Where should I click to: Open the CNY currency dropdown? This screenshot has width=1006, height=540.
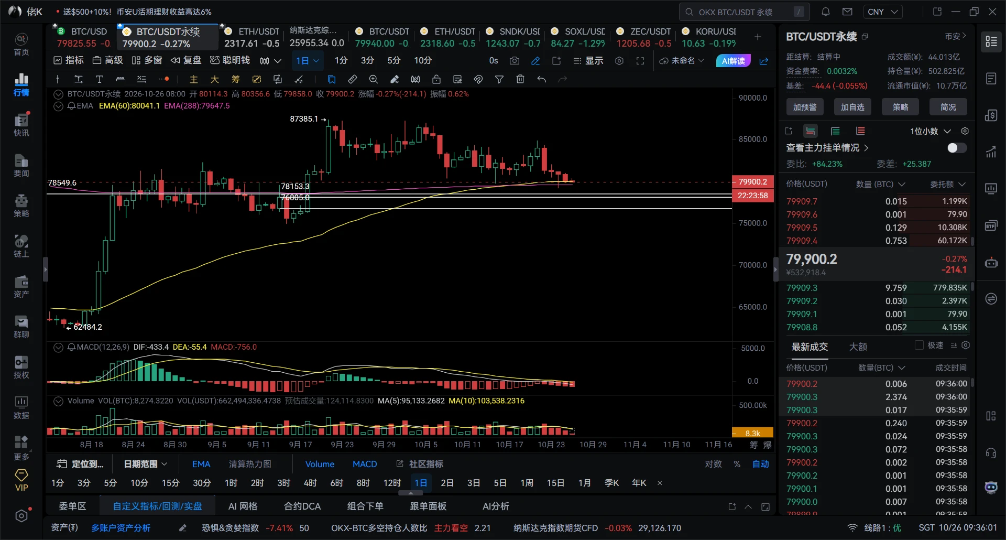883,12
